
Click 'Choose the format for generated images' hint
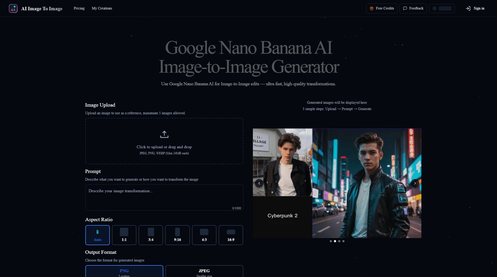point(115,260)
